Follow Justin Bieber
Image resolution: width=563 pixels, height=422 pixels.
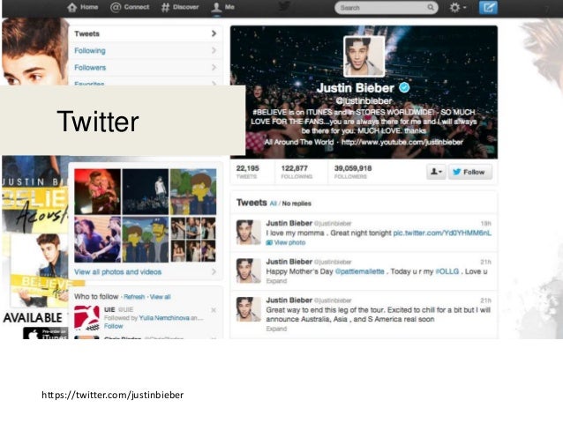pyautogui.click(x=470, y=172)
